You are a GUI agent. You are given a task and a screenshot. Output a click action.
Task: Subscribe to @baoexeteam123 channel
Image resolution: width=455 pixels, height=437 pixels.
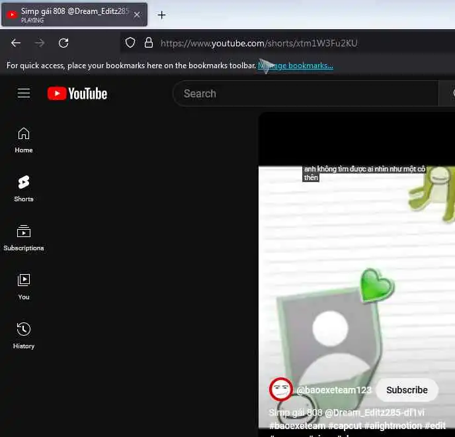pos(407,390)
